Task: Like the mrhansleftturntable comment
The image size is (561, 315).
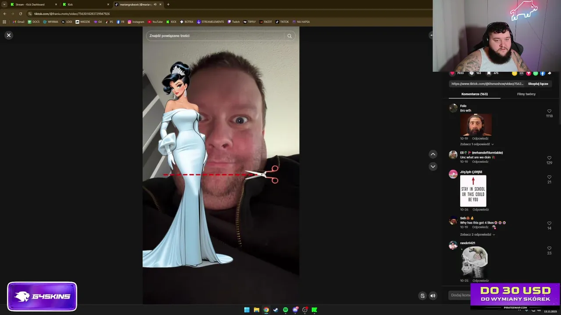Action: (549, 158)
